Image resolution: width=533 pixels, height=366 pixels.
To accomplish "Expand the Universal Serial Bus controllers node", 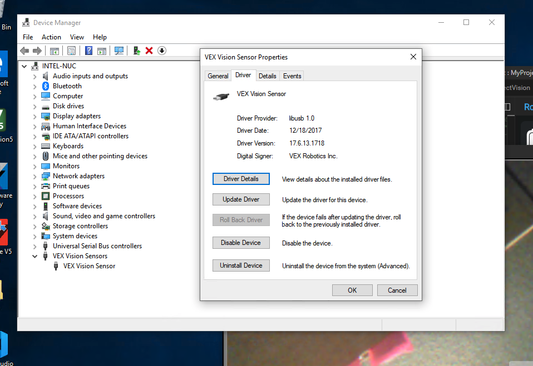I will 34,247.
